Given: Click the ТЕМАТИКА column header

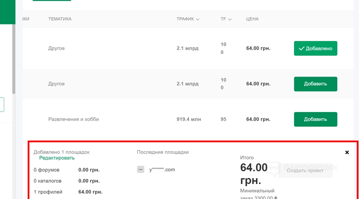Looking at the screenshot, I should [x=60, y=19].
